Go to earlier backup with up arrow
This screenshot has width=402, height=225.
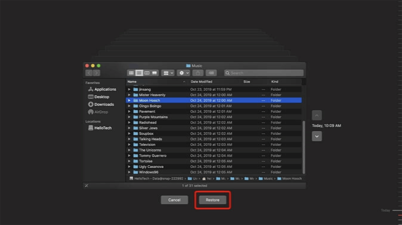pos(317,116)
